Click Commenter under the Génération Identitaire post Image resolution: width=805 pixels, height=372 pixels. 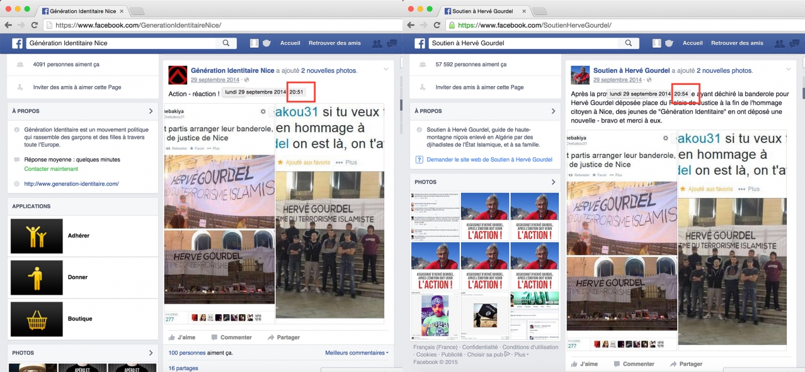231,337
